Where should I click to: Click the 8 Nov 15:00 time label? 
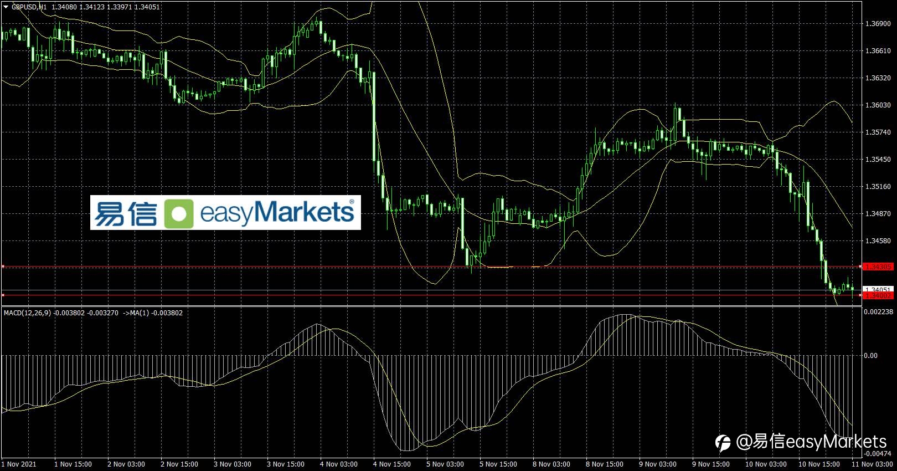pyautogui.click(x=605, y=464)
